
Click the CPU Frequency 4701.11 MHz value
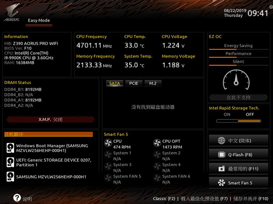[94, 46]
